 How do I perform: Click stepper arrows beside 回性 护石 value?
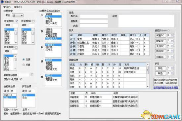coord(172,68)
